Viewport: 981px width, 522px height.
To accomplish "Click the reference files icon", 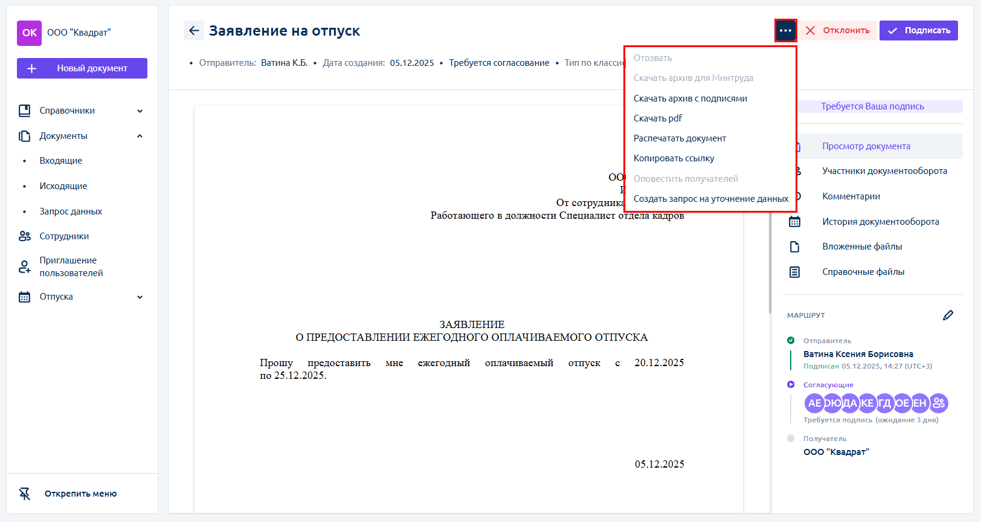I will tap(794, 272).
